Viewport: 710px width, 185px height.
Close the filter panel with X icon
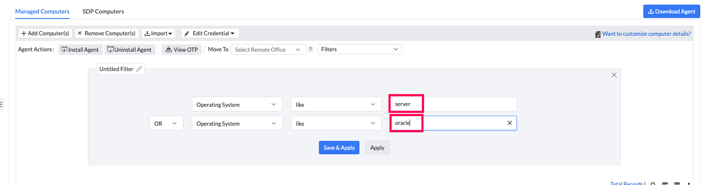[614, 75]
